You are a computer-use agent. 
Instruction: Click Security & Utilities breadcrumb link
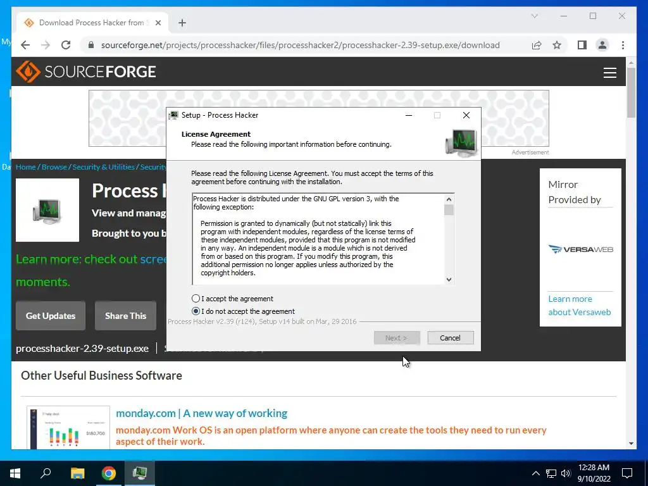click(103, 167)
